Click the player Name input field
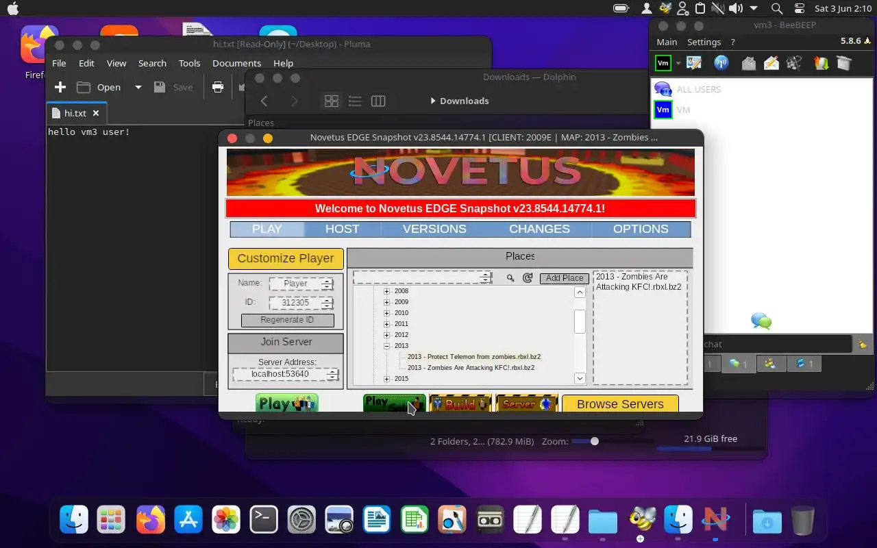This screenshot has width=877, height=548. [301, 284]
